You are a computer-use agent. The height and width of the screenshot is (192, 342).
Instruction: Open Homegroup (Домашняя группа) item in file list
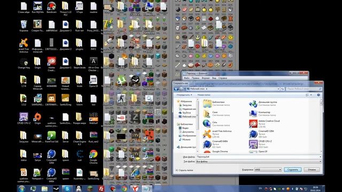click(x=263, y=103)
